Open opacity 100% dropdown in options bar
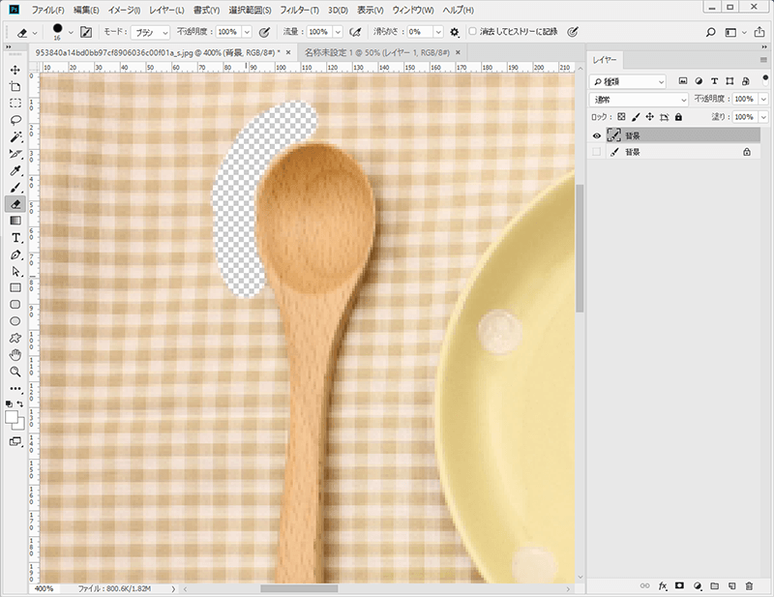Screen dimensions: 774x597 247,32
